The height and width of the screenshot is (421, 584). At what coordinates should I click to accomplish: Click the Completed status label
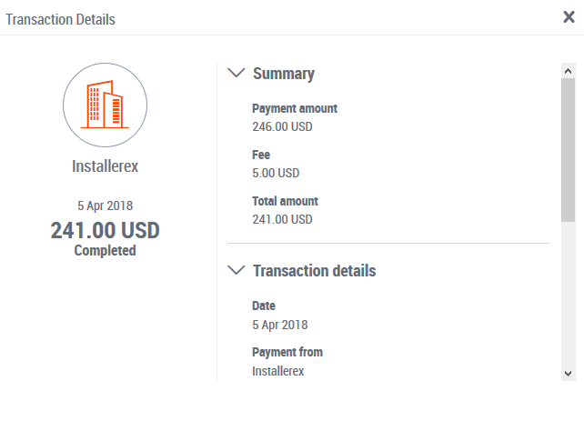[x=105, y=251]
